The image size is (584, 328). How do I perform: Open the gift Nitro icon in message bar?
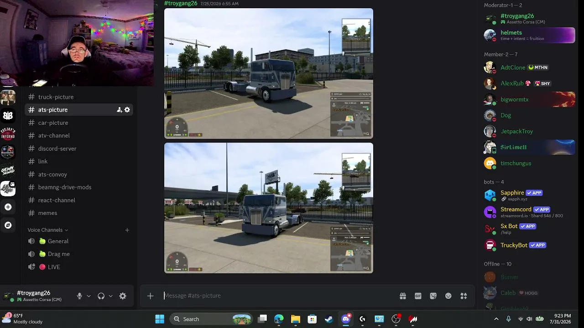(x=403, y=296)
